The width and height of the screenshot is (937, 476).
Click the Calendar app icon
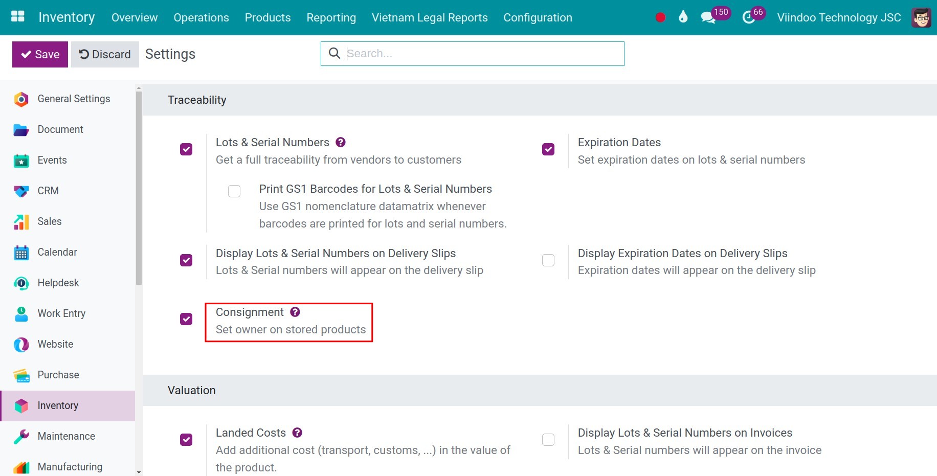pyautogui.click(x=21, y=253)
